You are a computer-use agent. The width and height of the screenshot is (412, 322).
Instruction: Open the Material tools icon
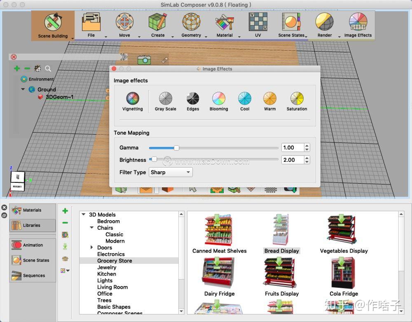(x=225, y=22)
